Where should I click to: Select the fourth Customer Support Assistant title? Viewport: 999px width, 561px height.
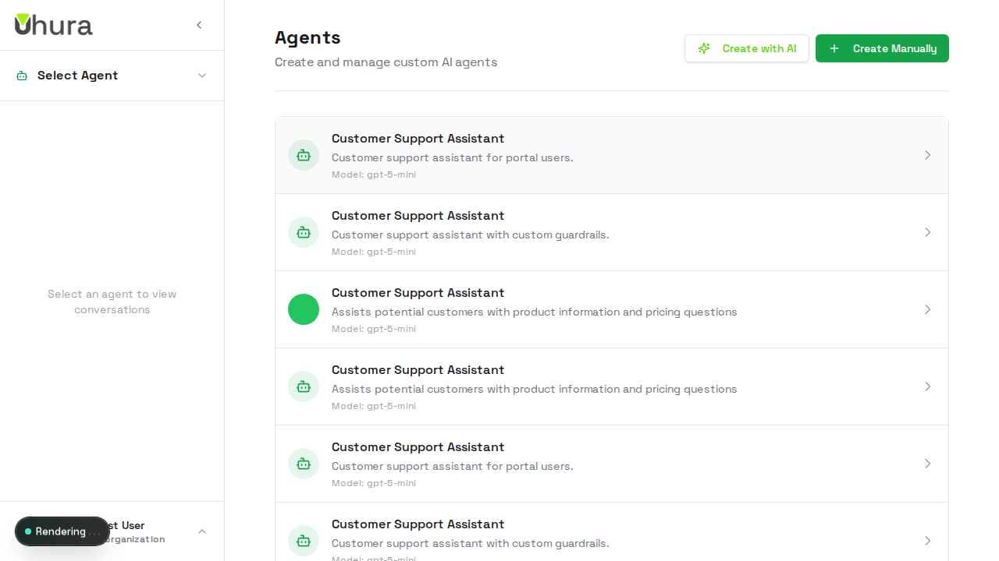[418, 370]
